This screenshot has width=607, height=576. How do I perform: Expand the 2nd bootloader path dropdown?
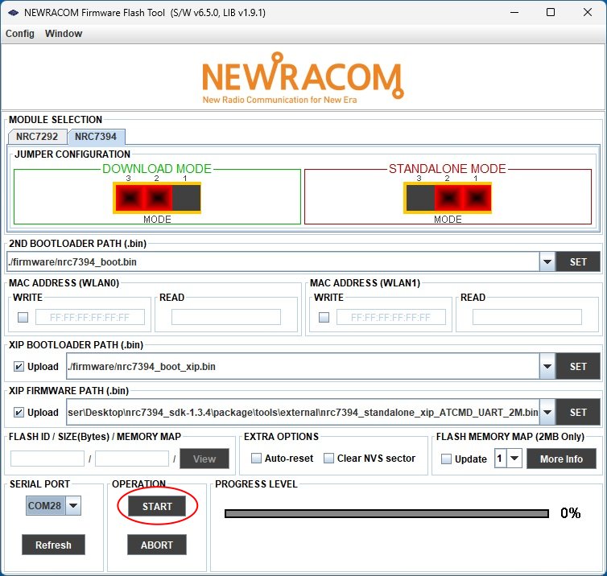pos(547,261)
